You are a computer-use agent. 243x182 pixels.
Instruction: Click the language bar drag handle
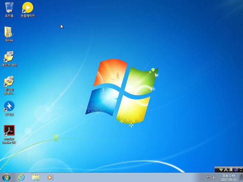pos(217,170)
